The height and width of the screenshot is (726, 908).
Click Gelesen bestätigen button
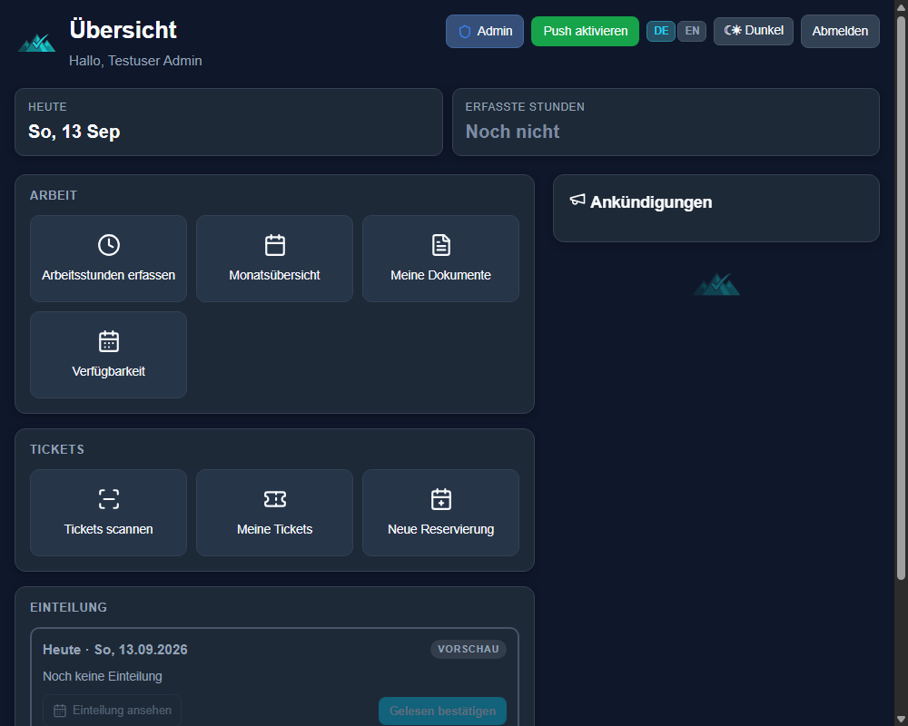point(442,711)
